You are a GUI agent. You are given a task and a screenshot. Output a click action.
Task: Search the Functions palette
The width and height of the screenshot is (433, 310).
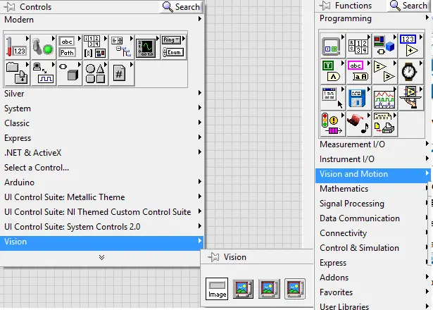click(409, 6)
